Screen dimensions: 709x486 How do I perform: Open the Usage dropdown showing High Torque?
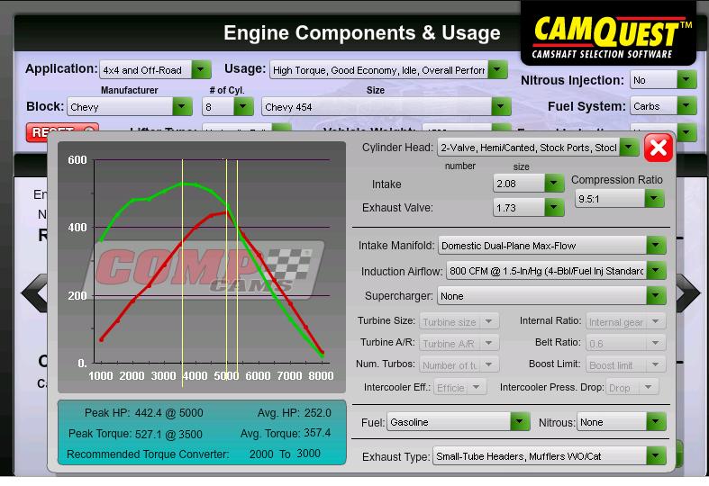[388, 70]
